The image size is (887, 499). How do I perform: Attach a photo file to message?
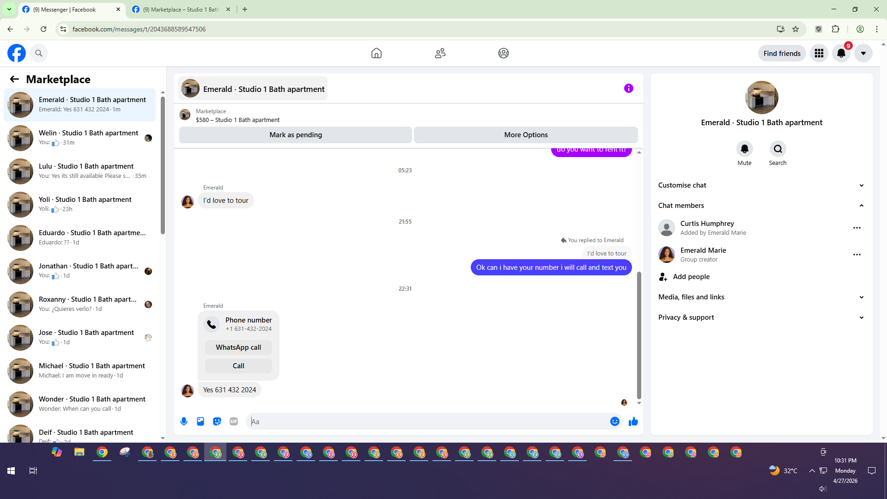coord(200,421)
